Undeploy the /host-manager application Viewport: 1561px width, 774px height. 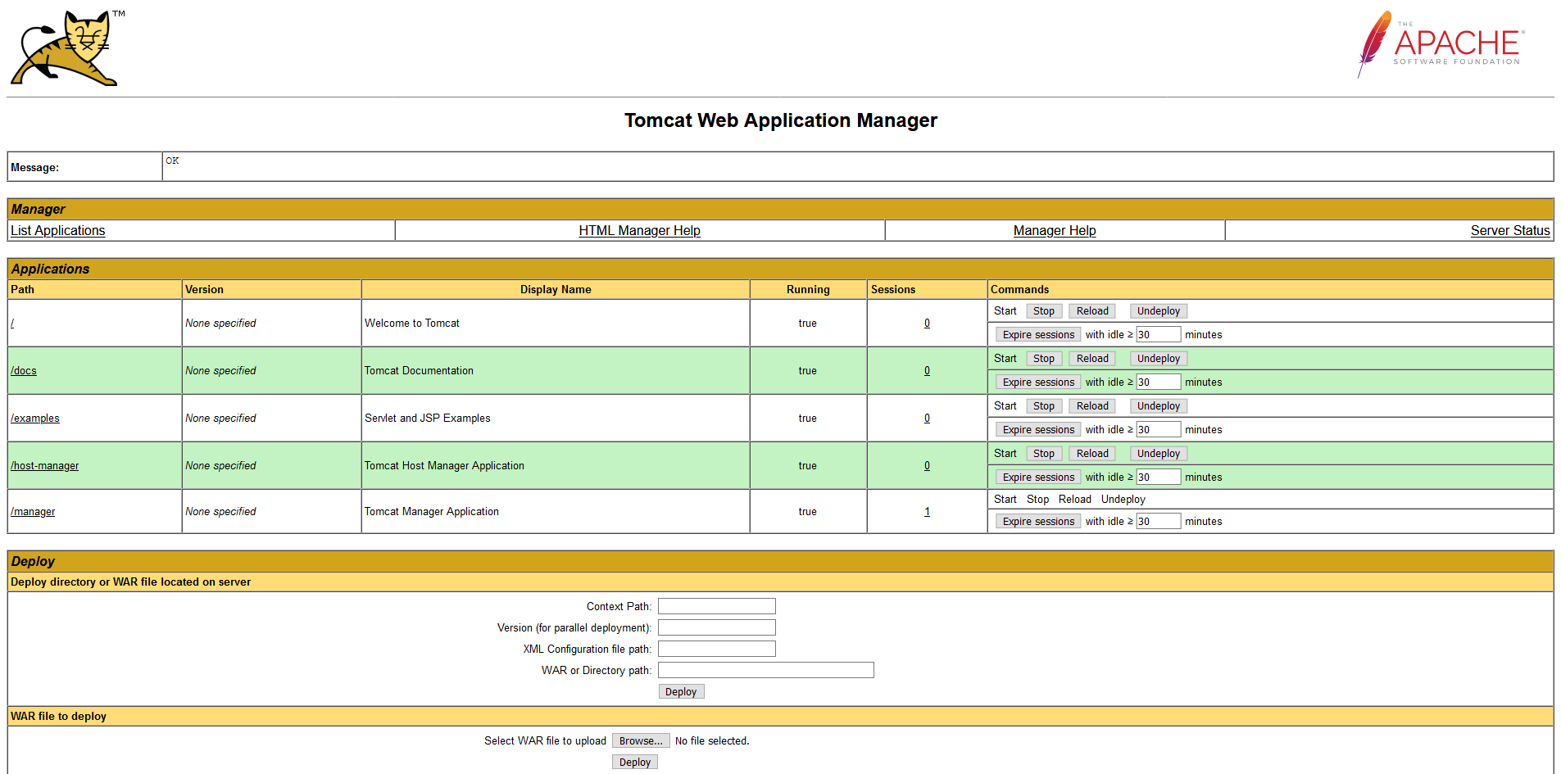pos(1158,454)
